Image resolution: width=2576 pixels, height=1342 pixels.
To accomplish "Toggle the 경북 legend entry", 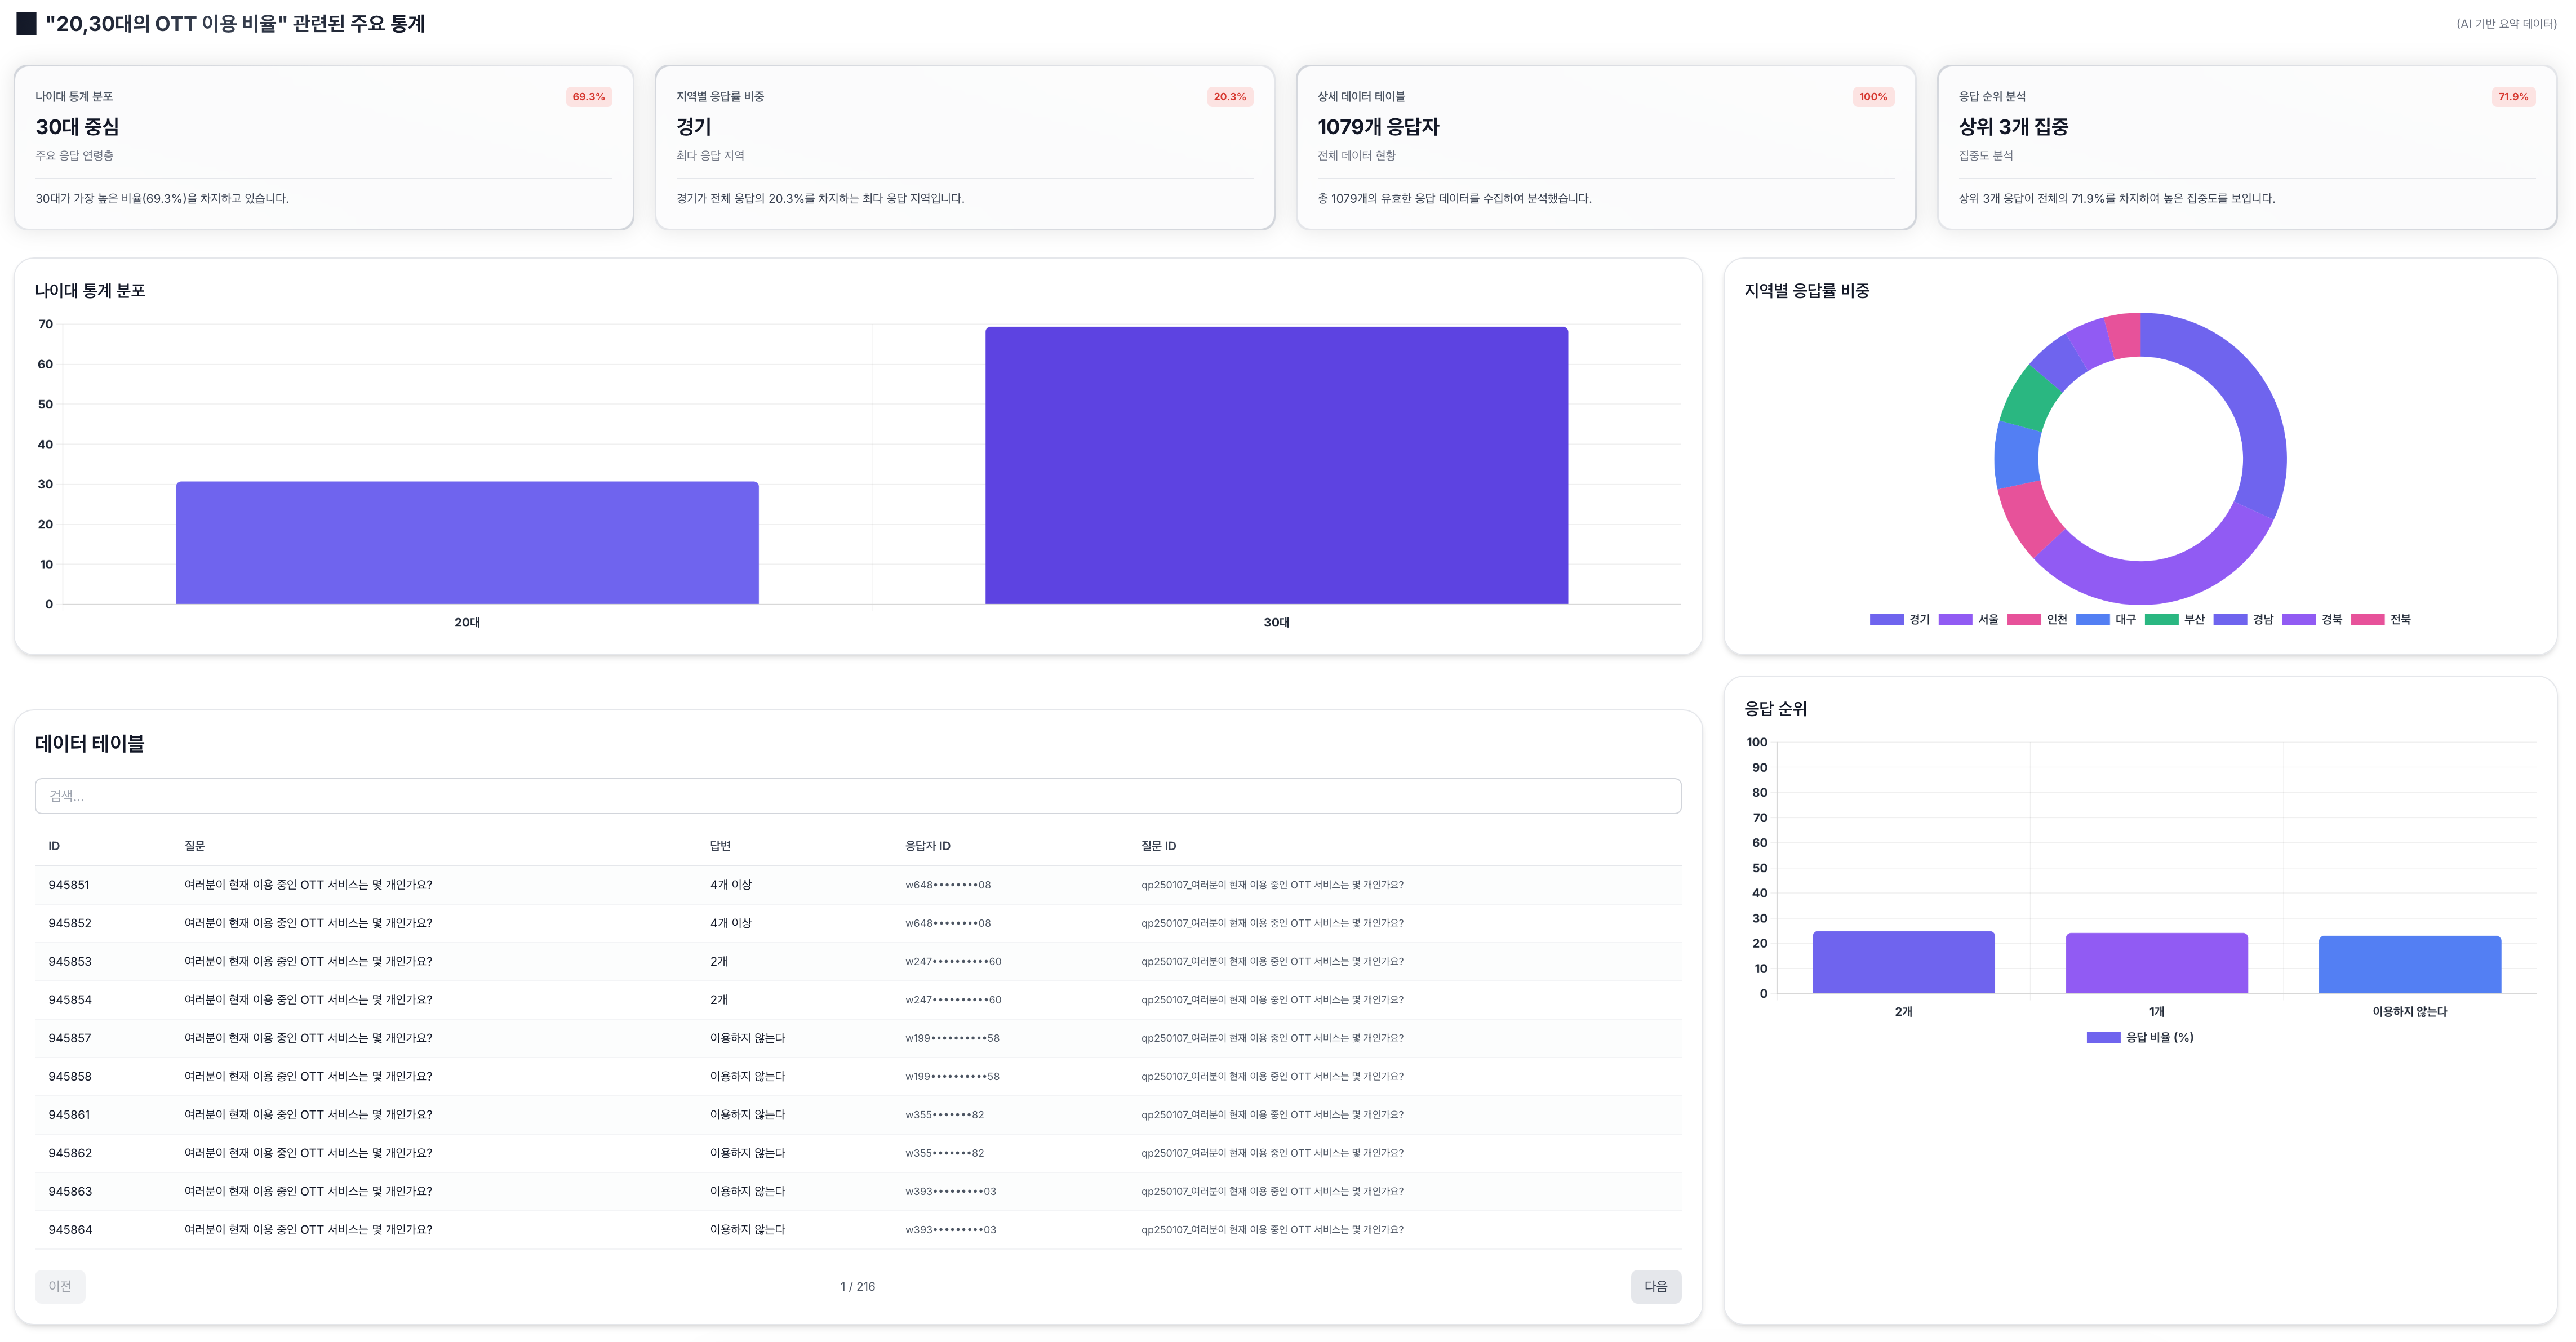I will click(x=2312, y=620).
